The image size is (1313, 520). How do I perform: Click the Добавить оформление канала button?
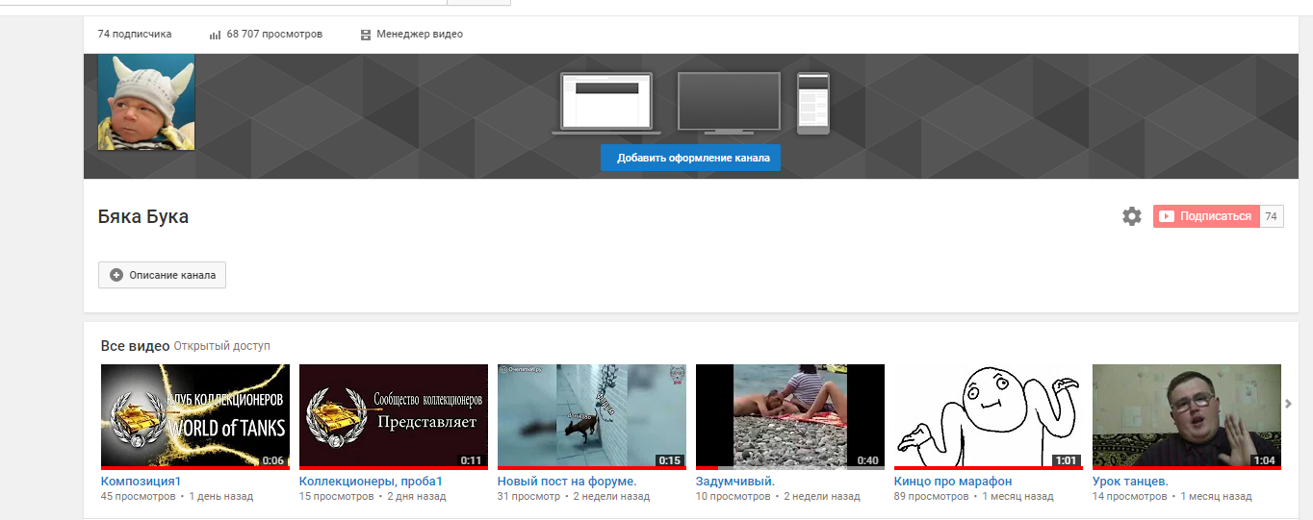click(690, 158)
